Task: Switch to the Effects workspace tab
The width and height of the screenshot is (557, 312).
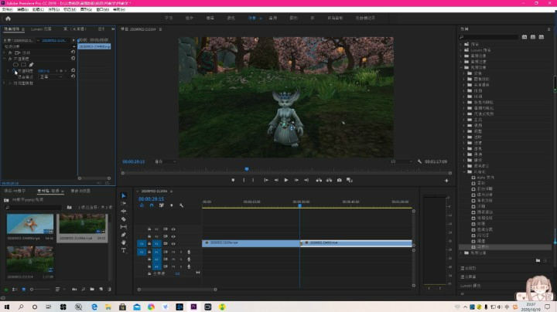Action: [x=252, y=18]
